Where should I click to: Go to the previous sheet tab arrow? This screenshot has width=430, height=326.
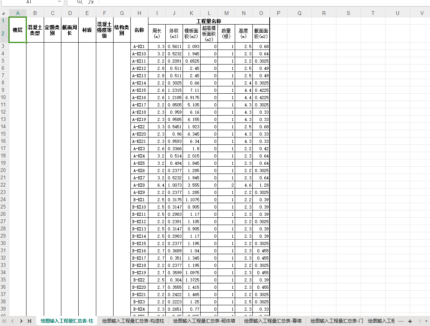(x=12, y=321)
